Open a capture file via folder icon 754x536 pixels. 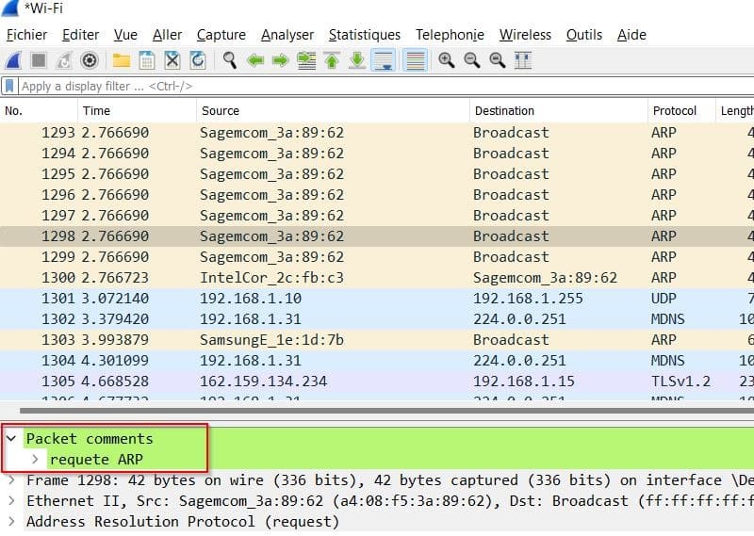122,60
